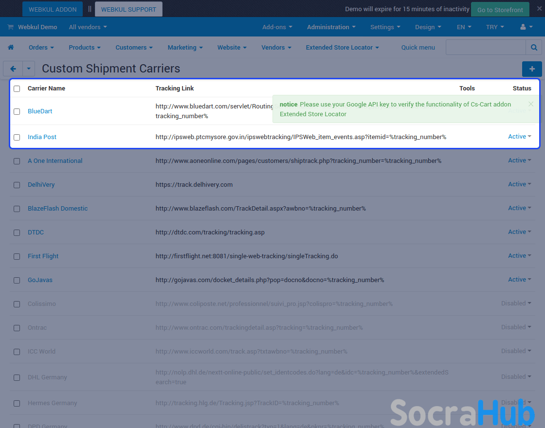Check the DHL Germany row checkbox

tap(17, 377)
